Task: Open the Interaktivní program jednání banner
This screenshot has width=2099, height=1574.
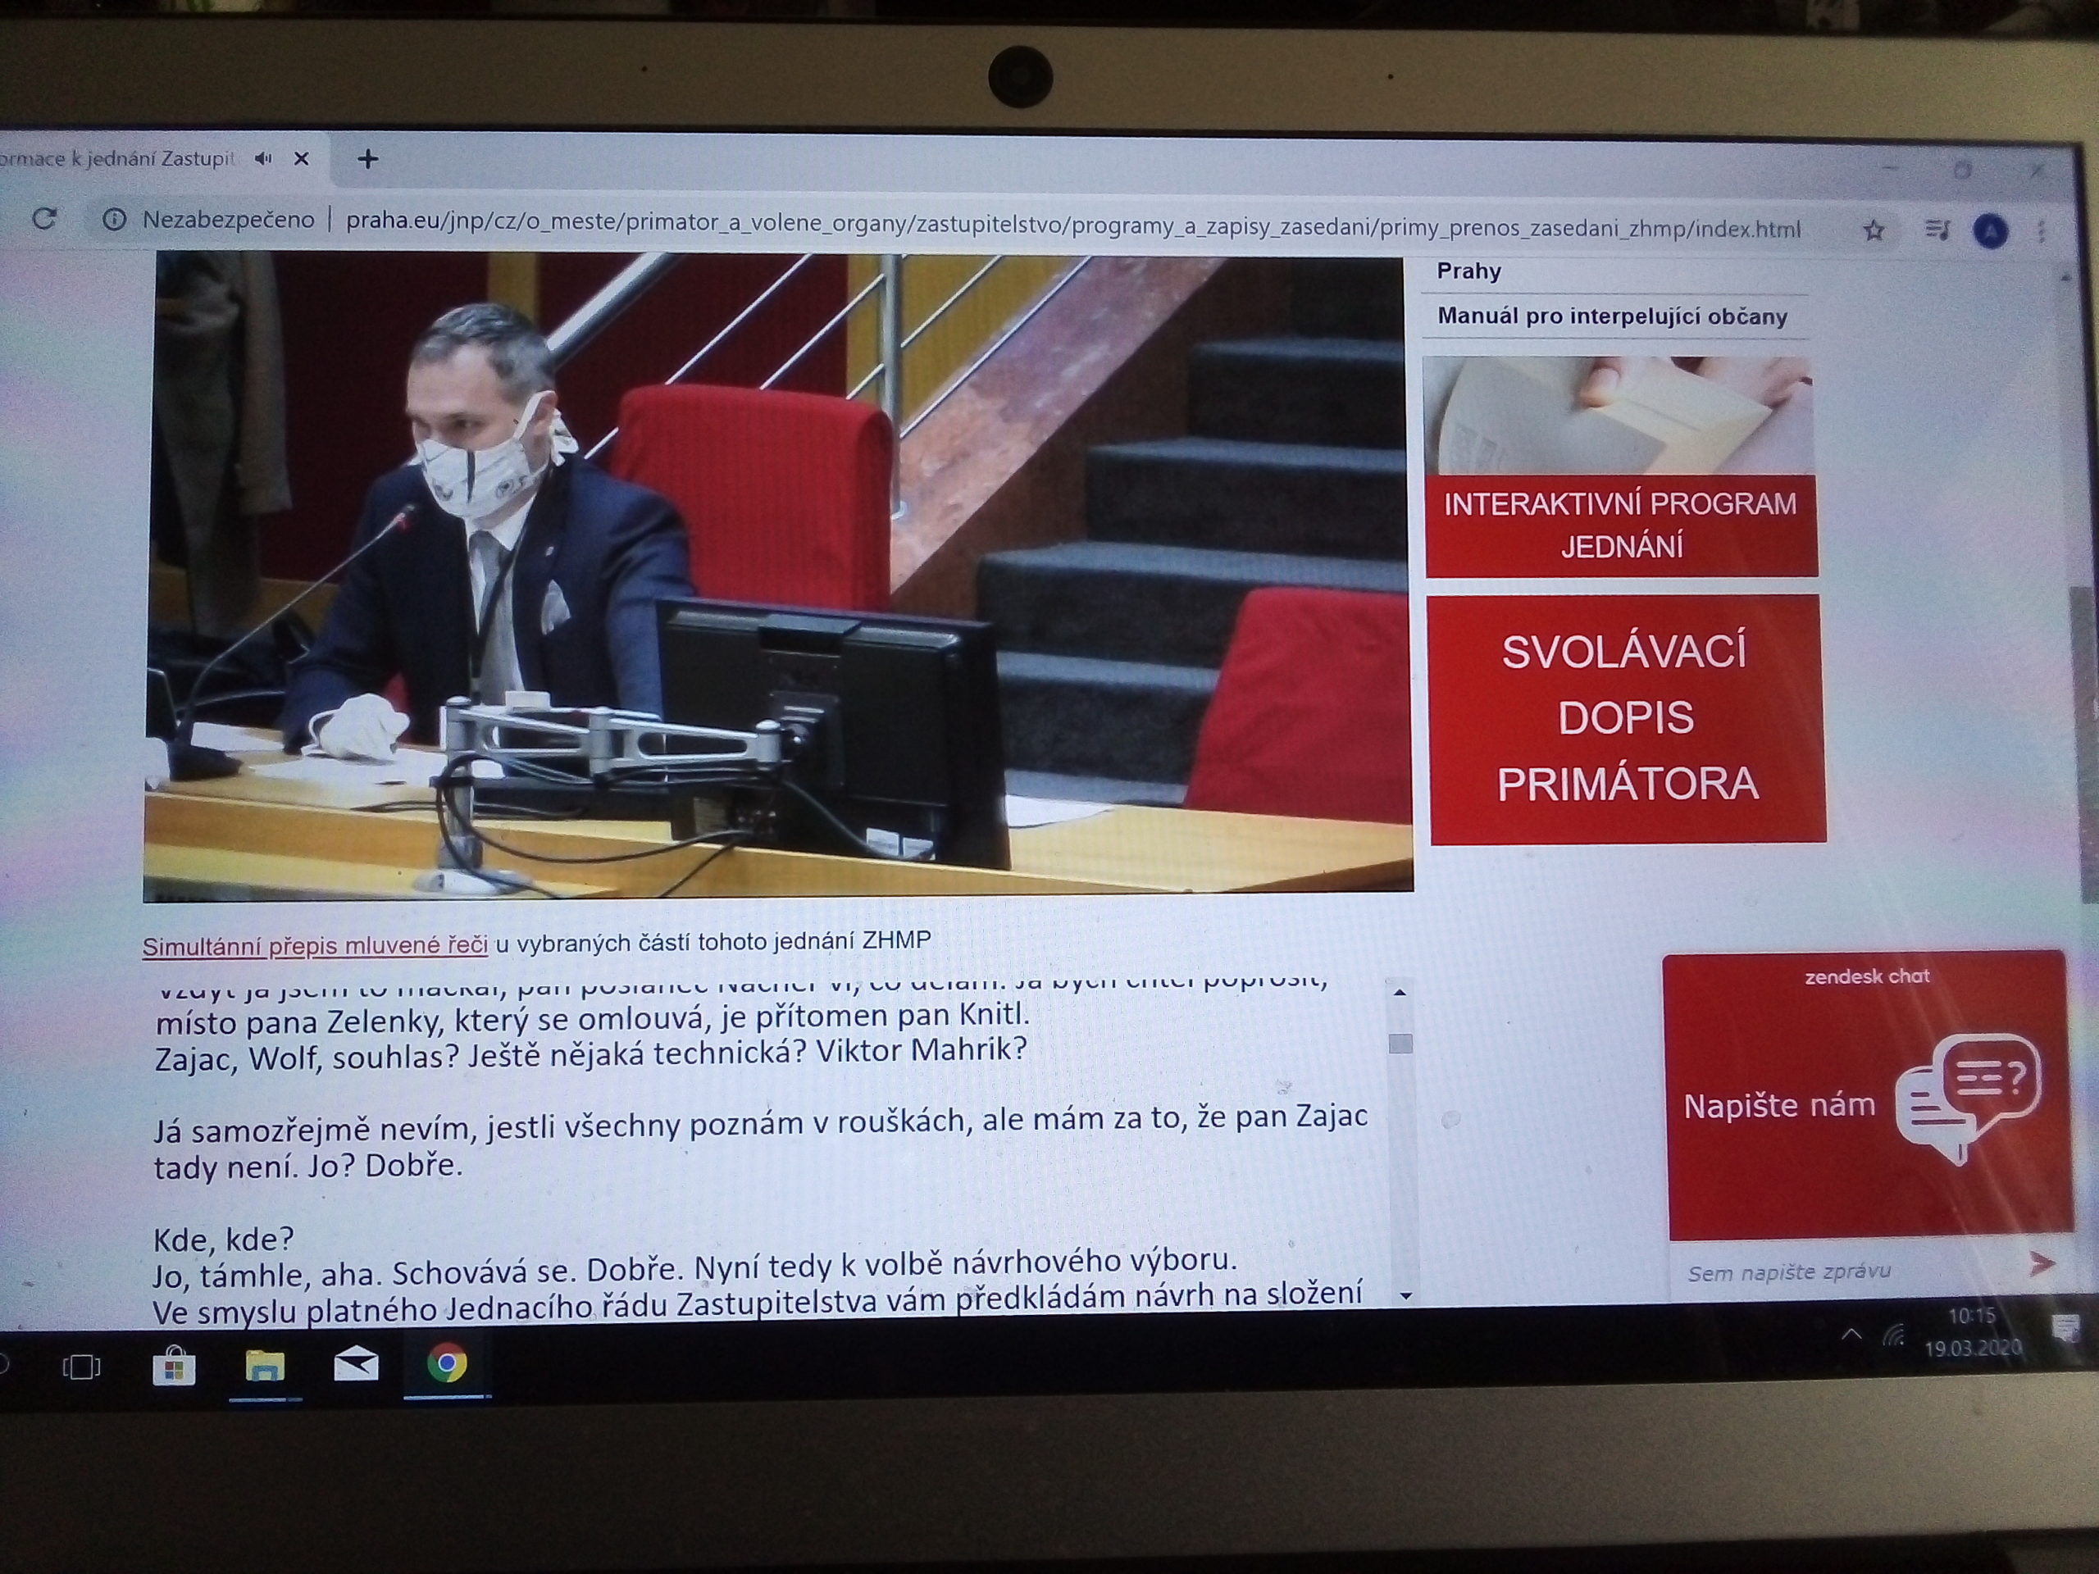Action: tap(1620, 466)
